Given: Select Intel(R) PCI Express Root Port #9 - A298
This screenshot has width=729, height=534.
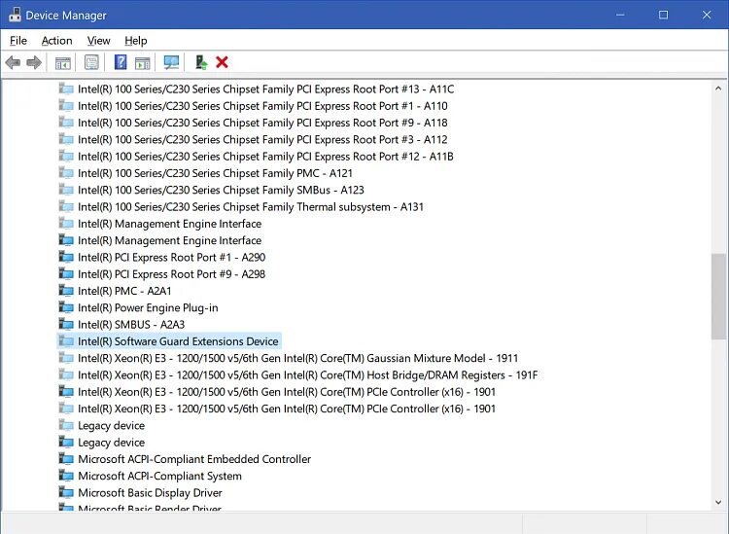Looking at the screenshot, I should tap(171, 274).
